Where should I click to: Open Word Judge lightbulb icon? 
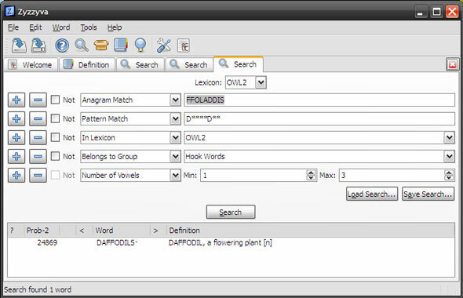[140, 45]
